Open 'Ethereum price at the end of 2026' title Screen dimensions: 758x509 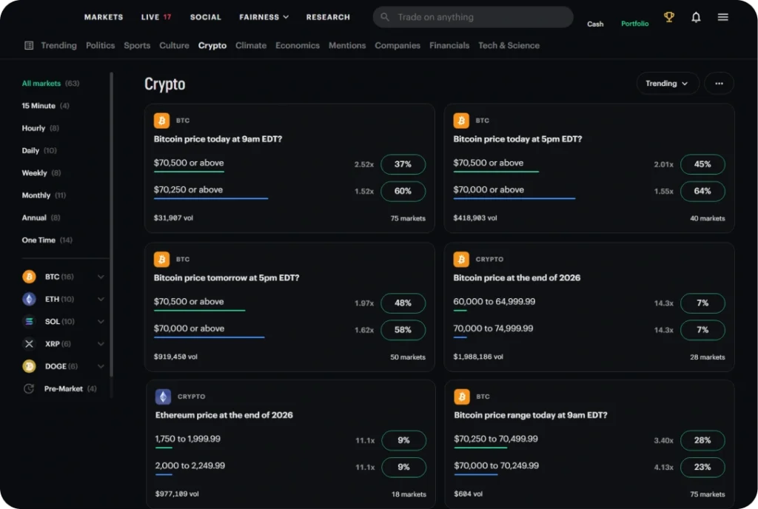coord(224,415)
